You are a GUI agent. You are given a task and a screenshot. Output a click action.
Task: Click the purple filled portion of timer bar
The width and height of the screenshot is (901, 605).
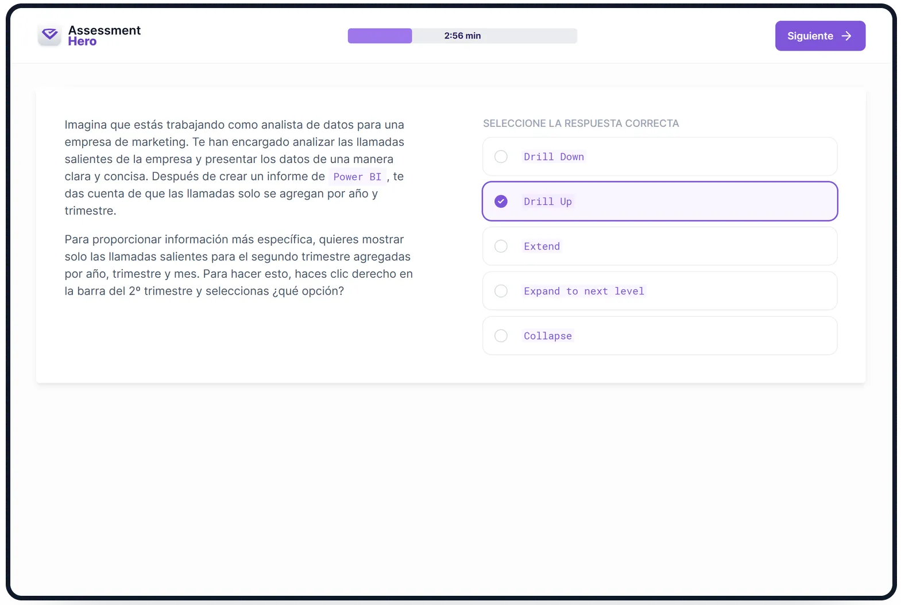(x=380, y=36)
